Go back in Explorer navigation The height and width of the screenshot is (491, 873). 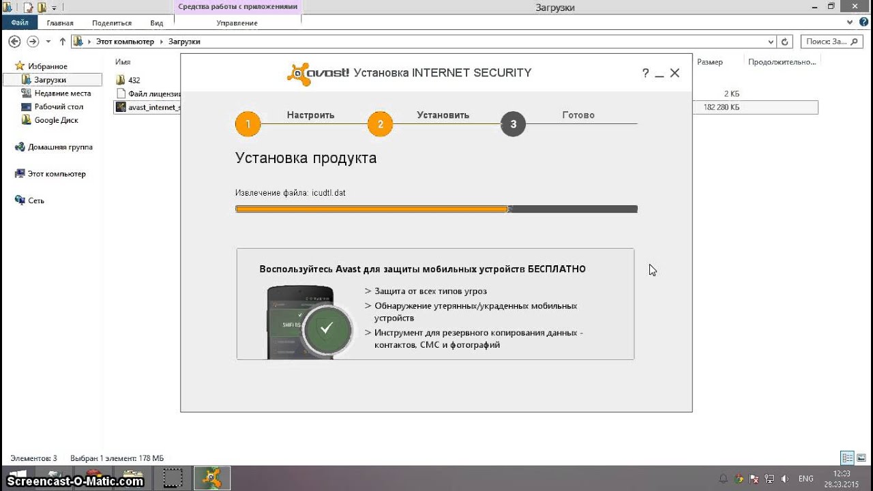tap(14, 42)
